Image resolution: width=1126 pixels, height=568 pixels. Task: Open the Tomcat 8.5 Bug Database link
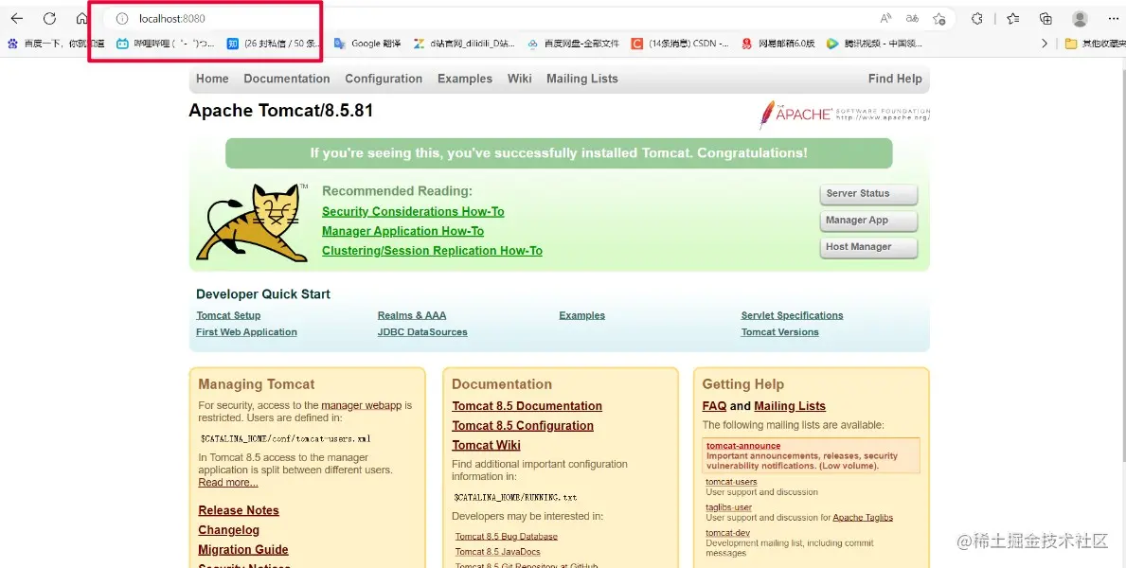click(507, 537)
